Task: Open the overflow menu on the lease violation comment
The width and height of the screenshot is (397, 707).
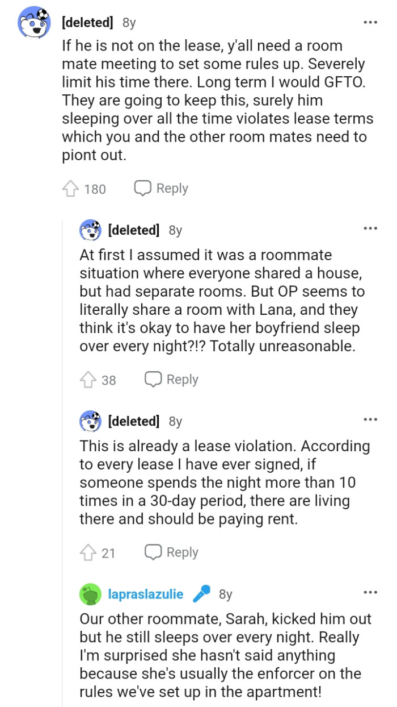Action: click(x=370, y=419)
